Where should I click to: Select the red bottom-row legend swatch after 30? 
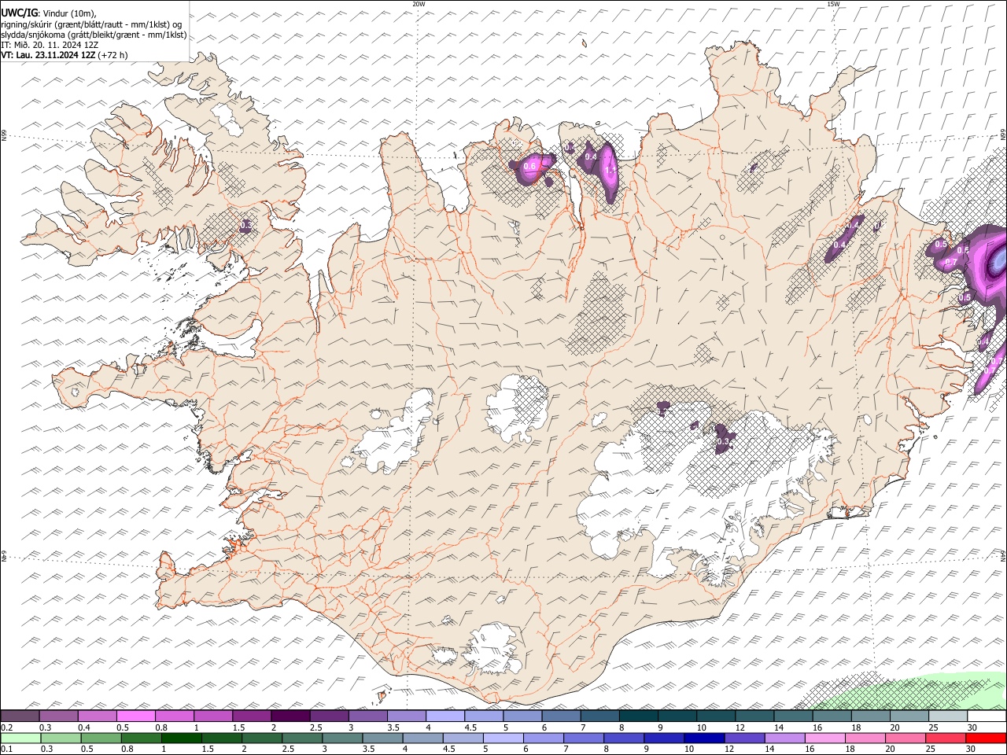click(x=985, y=738)
